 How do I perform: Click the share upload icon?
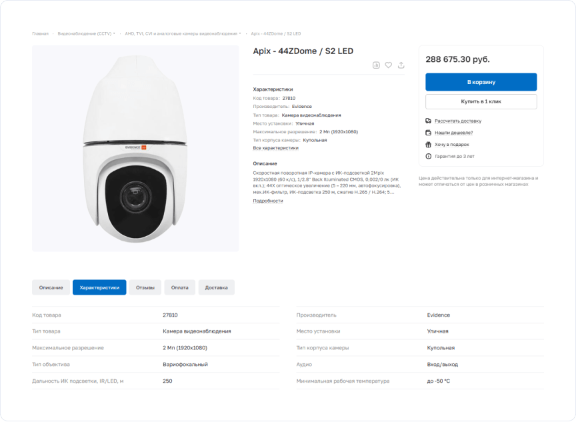pyautogui.click(x=401, y=65)
